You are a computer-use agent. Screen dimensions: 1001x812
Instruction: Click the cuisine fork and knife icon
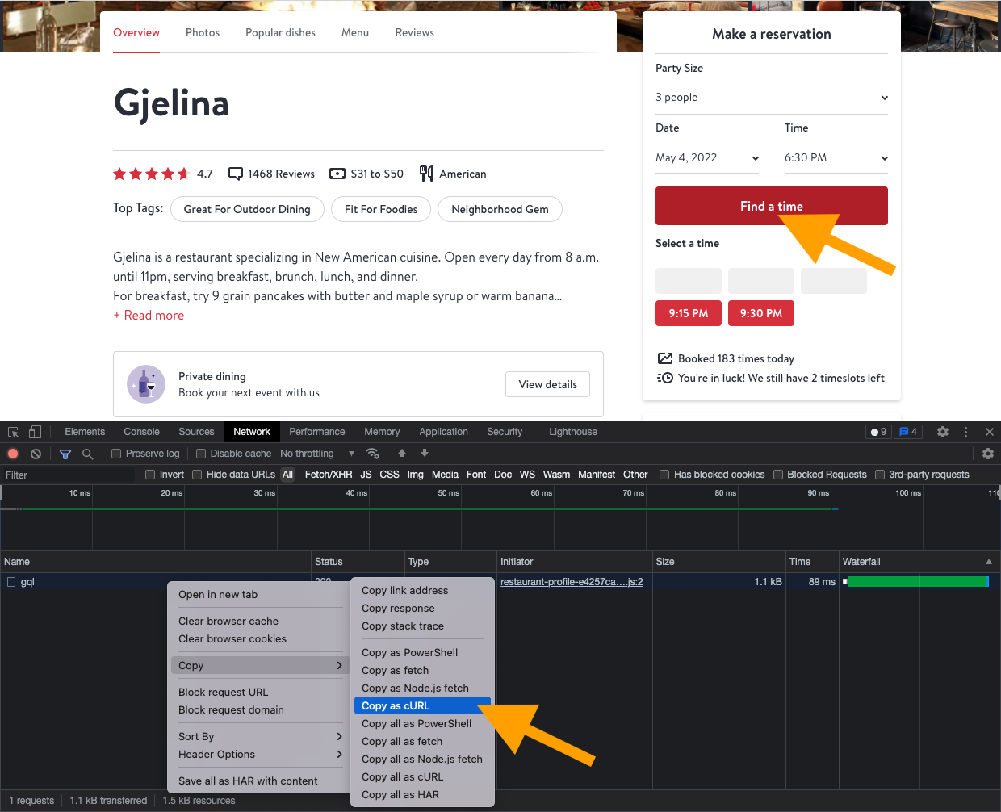pos(426,174)
